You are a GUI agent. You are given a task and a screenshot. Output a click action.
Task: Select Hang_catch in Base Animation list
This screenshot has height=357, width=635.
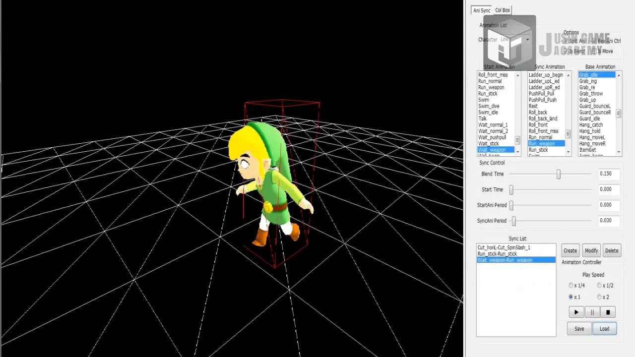pyautogui.click(x=597, y=125)
